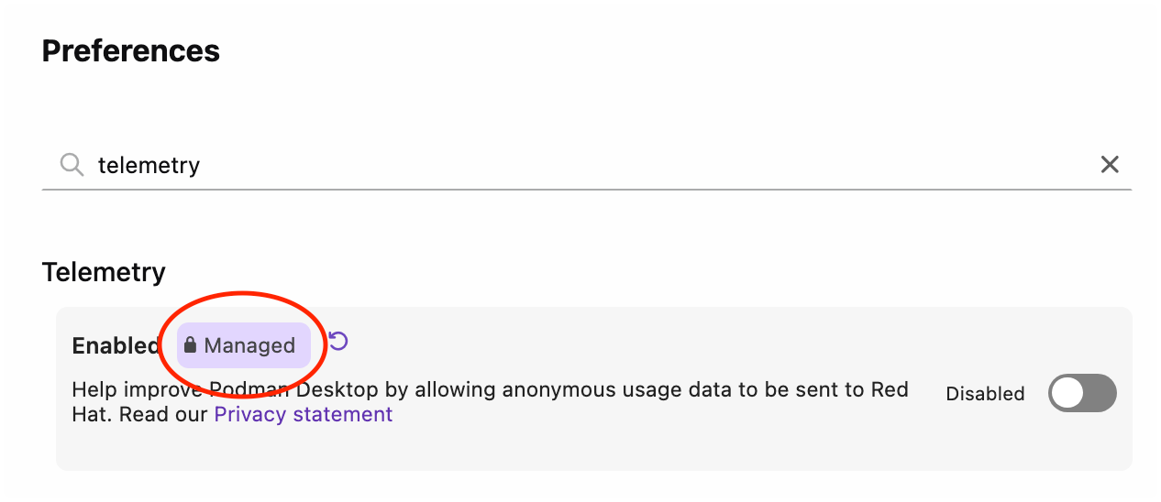Click the Enabled setting title
This screenshot has width=1161, height=502.
coord(116,345)
